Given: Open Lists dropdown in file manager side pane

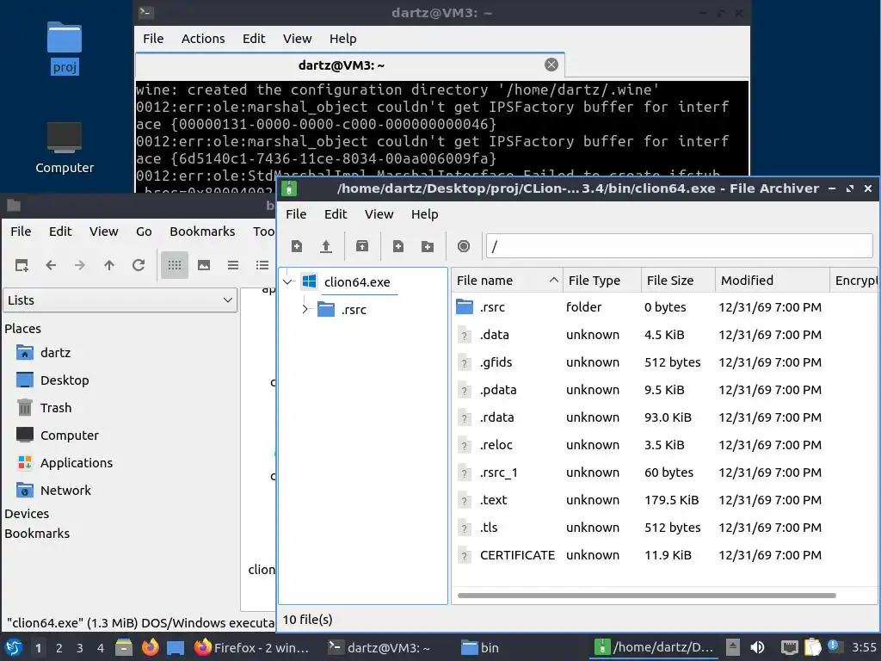Looking at the screenshot, I should pyautogui.click(x=120, y=300).
